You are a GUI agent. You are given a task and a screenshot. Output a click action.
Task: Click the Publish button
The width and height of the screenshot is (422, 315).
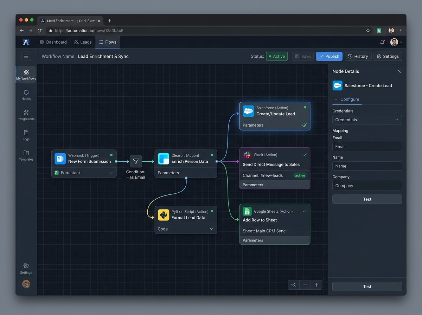pos(329,56)
